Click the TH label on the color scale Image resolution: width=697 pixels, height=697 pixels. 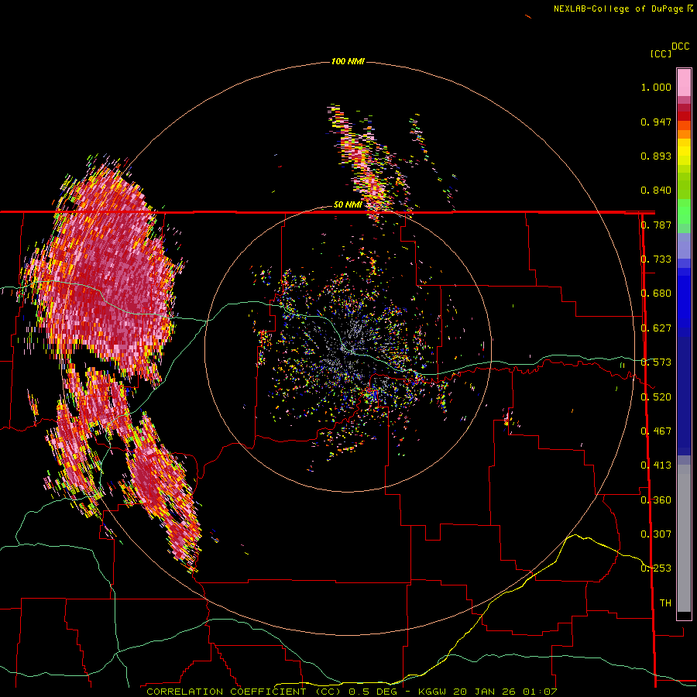click(x=665, y=603)
